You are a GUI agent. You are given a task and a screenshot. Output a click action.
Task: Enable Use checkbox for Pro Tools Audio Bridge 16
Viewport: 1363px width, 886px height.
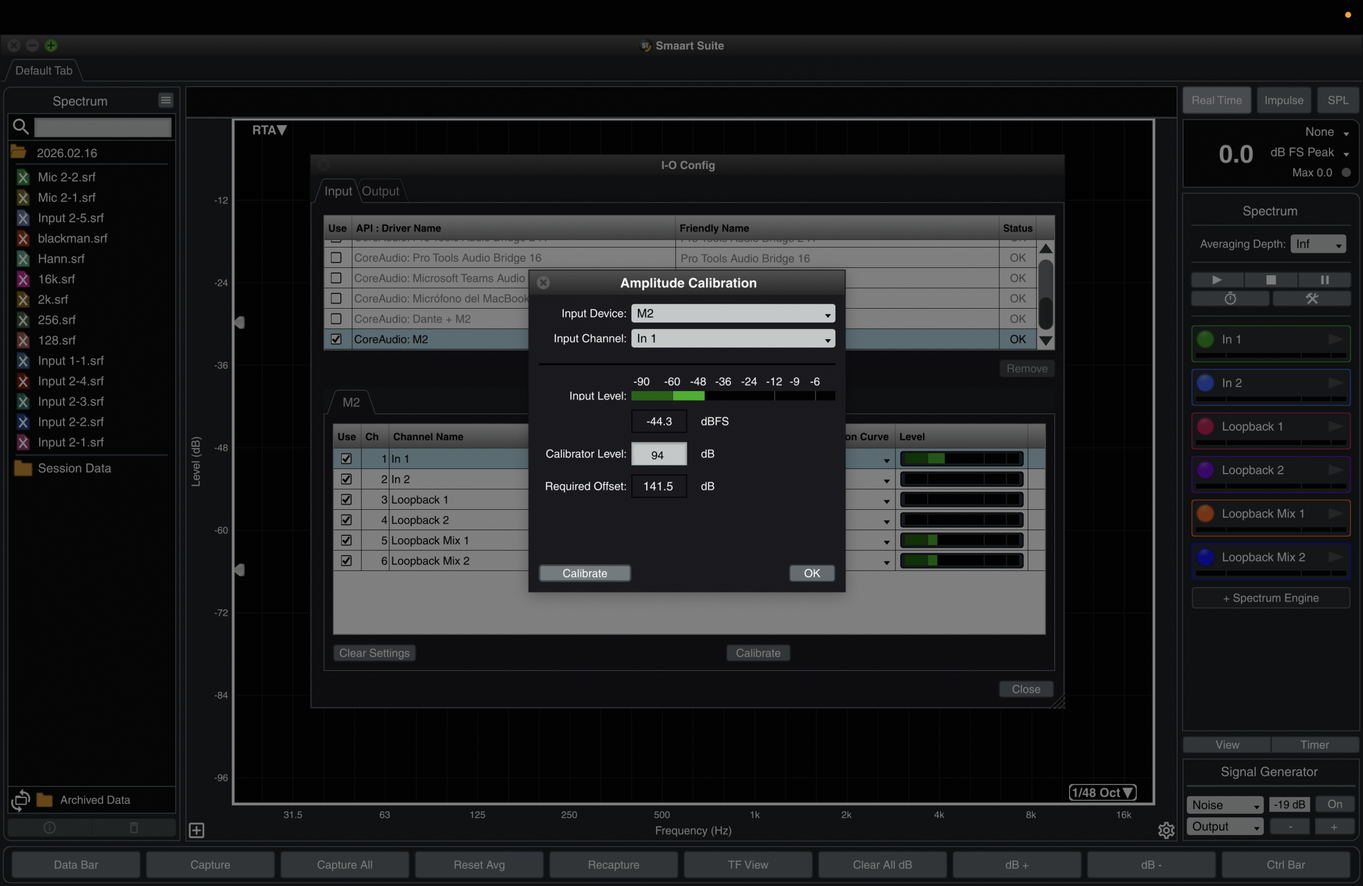pyautogui.click(x=336, y=258)
